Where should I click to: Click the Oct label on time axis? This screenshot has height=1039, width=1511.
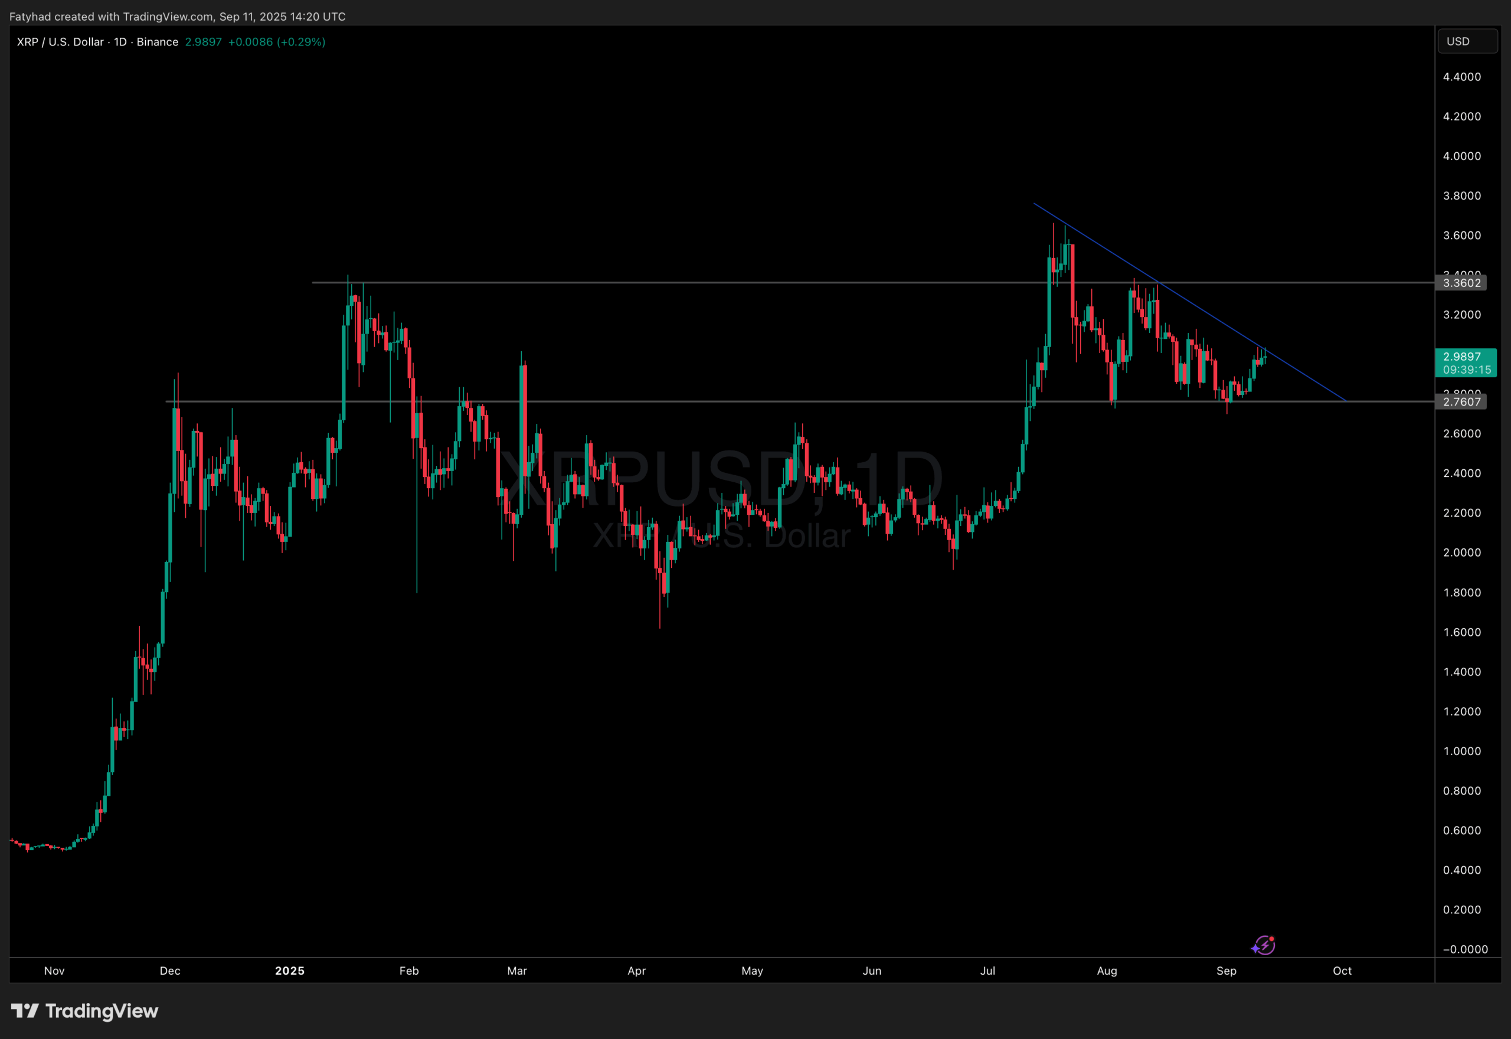tap(1342, 971)
